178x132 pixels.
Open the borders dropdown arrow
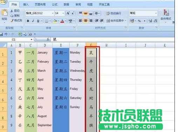(50, 21)
